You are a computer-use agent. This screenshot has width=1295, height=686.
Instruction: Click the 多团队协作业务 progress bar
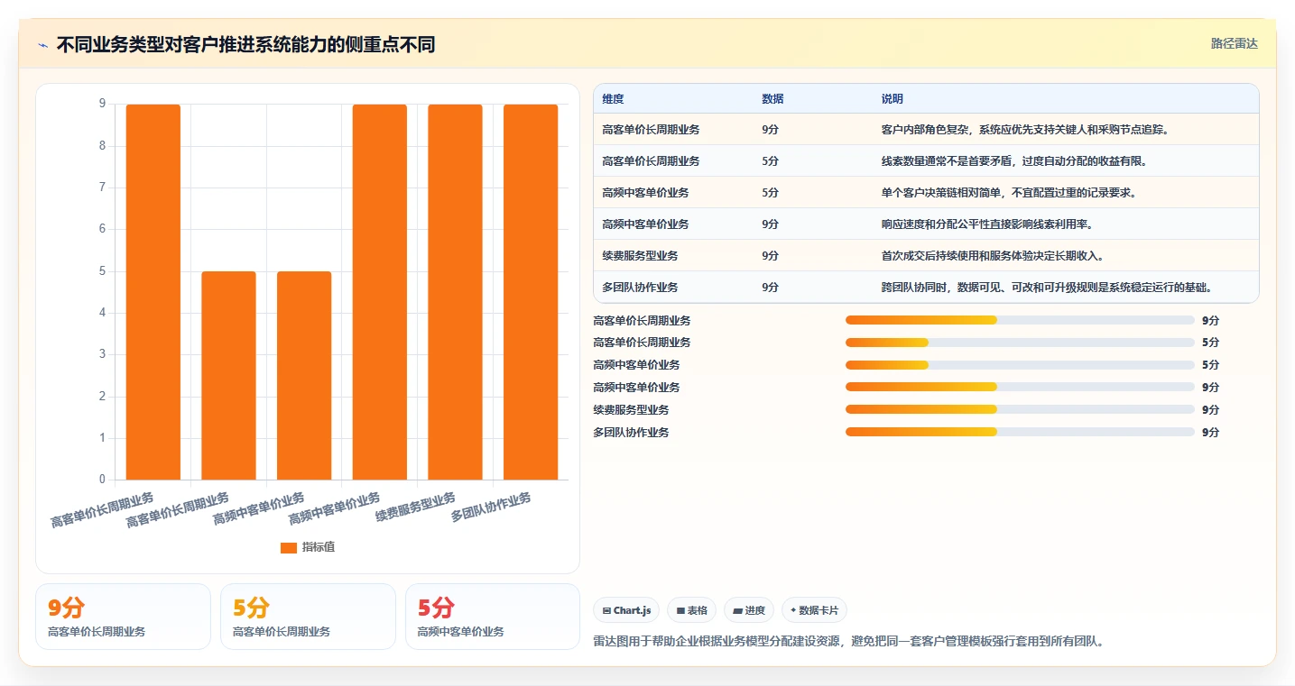[1020, 432]
